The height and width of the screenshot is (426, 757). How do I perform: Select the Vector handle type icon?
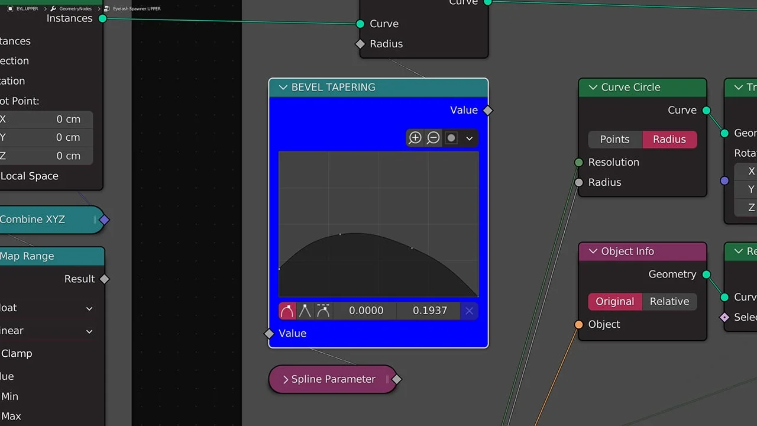pyautogui.click(x=305, y=310)
